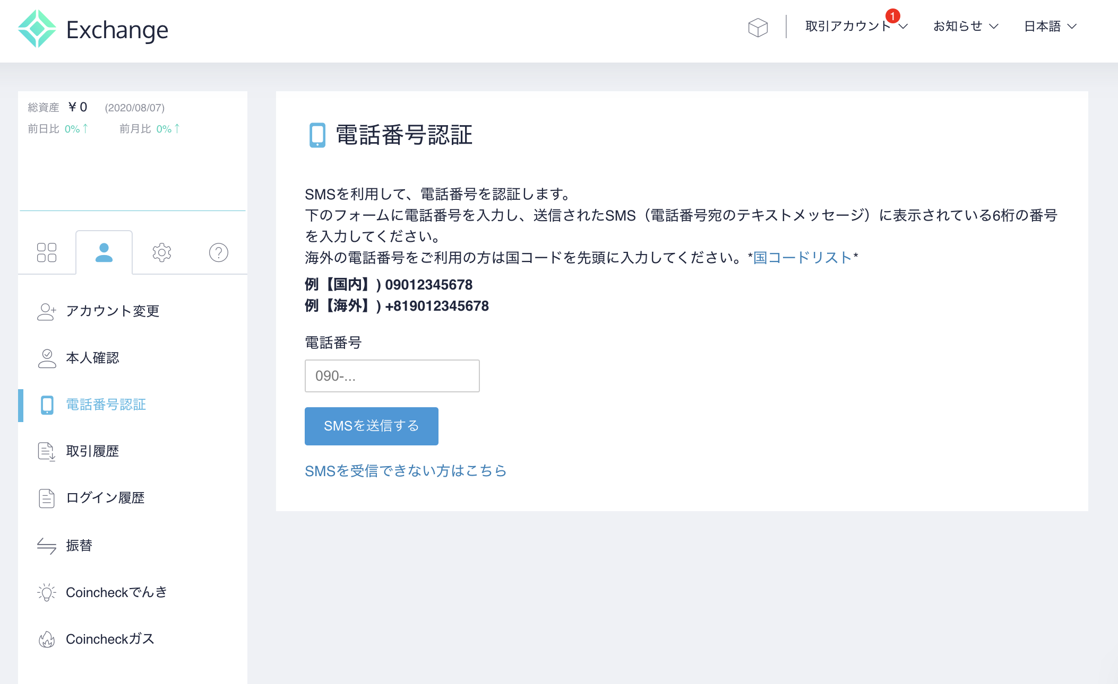Open the 日本語 language dropdown
This screenshot has height=684, width=1118.
(x=1051, y=26)
